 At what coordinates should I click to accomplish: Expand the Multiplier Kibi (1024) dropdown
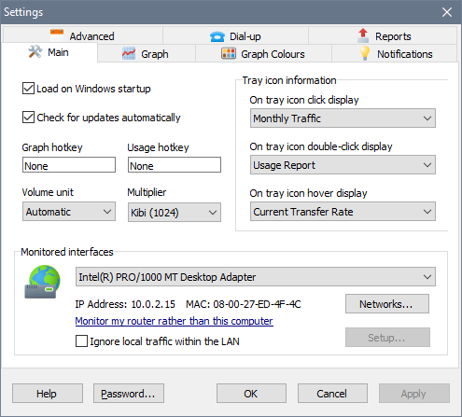175,213
